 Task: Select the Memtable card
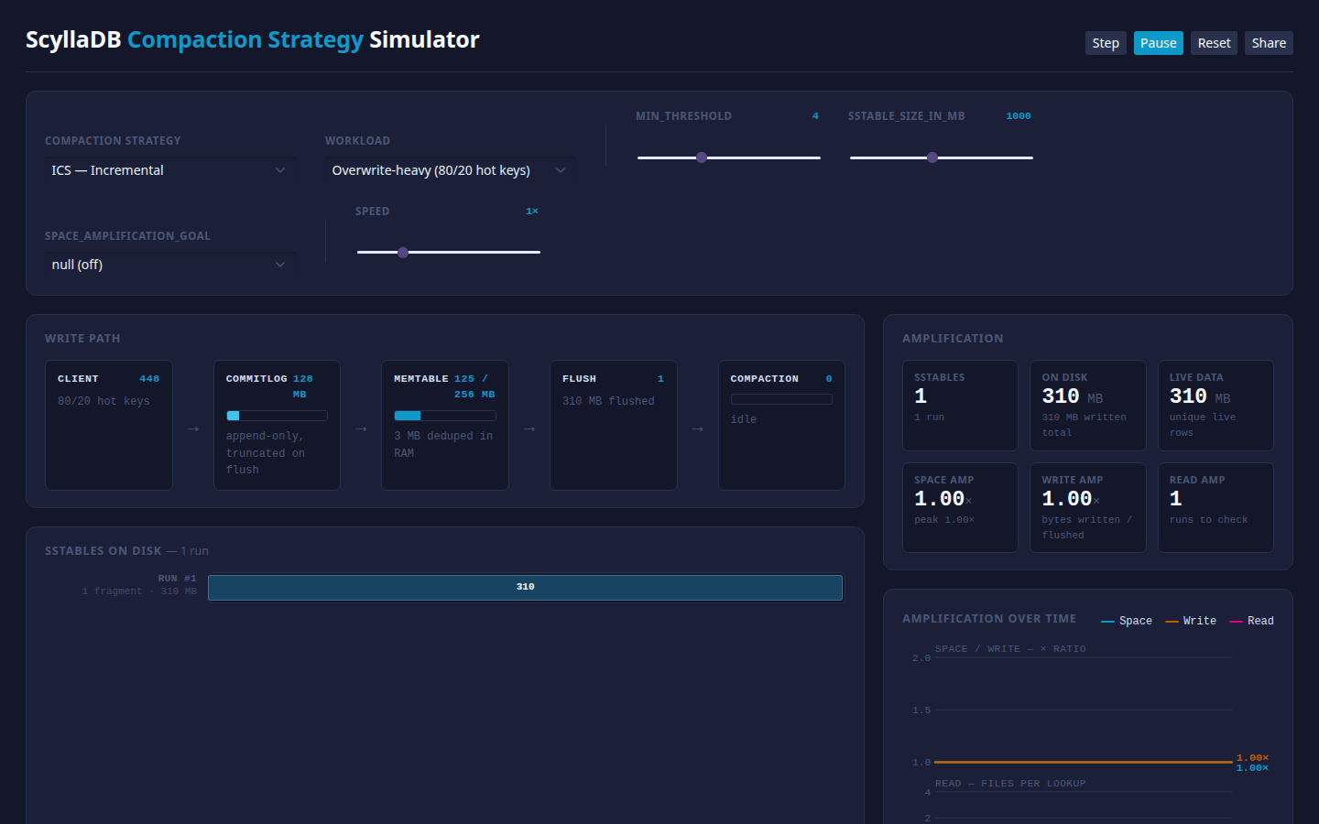click(445, 425)
